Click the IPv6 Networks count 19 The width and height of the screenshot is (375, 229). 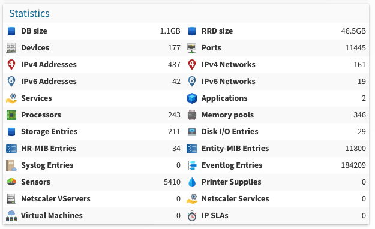pos(362,82)
